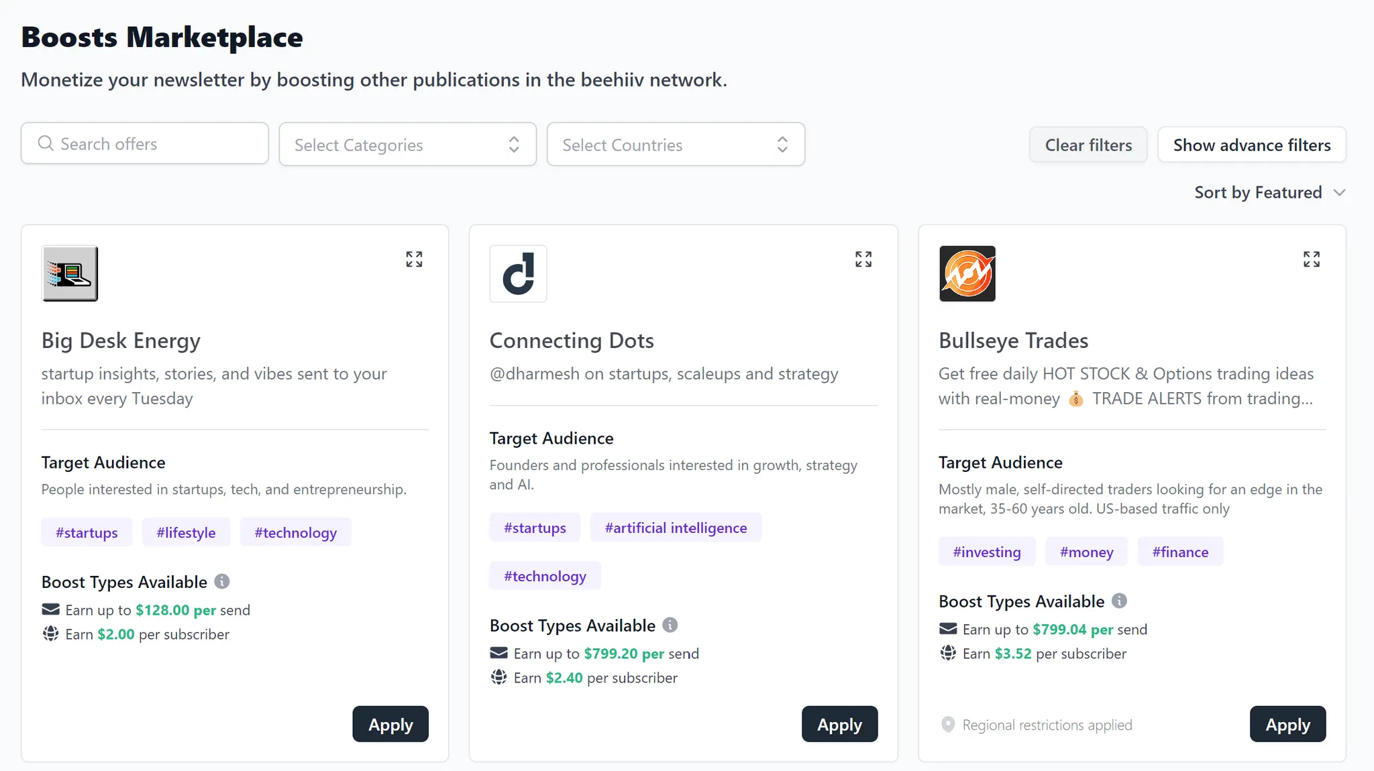Screen dimensions: 1374x771
Task: Click the Bullseye Trades logo
Action: pyautogui.click(x=967, y=274)
